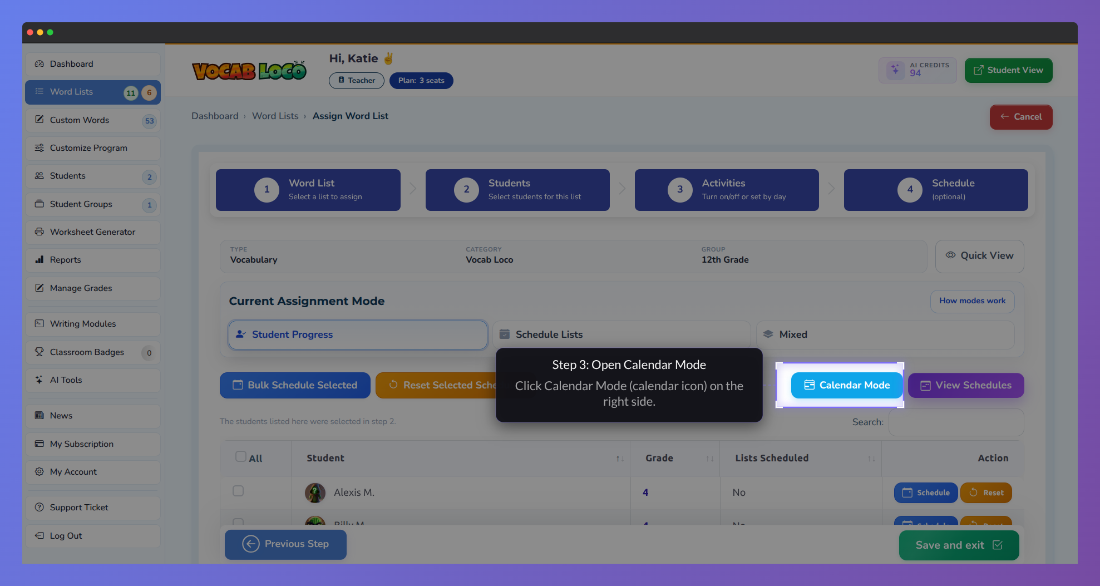Click the Reports bar chart icon

coord(40,260)
